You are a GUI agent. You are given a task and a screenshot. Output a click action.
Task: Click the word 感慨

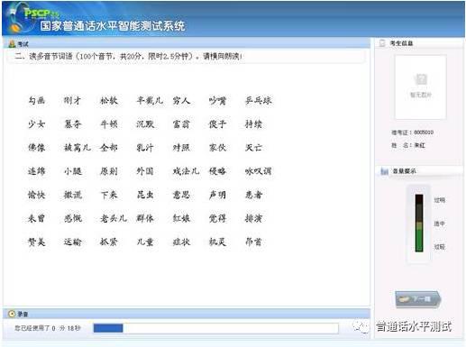coord(72,218)
